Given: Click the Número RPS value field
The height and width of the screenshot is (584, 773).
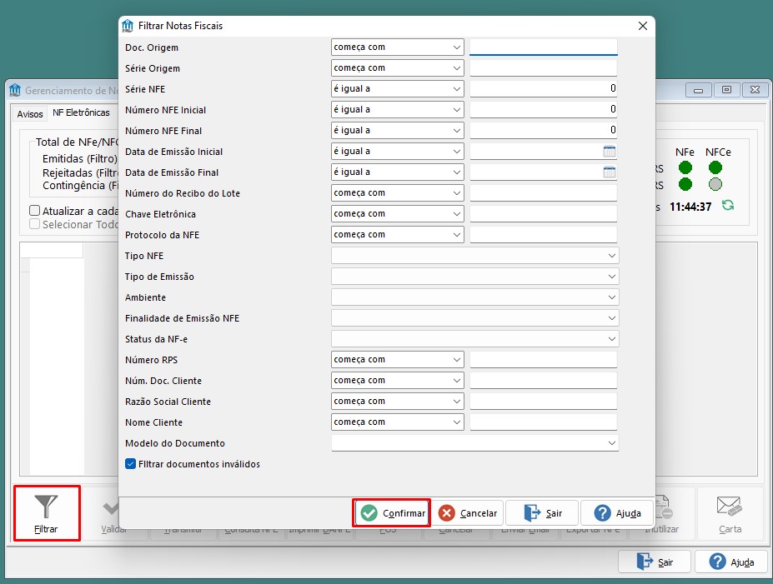Looking at the screenshot, I should (544, 359).
